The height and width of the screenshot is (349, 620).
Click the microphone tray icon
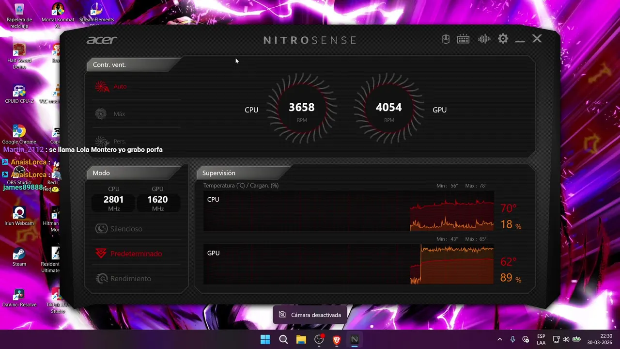(512, 339)
